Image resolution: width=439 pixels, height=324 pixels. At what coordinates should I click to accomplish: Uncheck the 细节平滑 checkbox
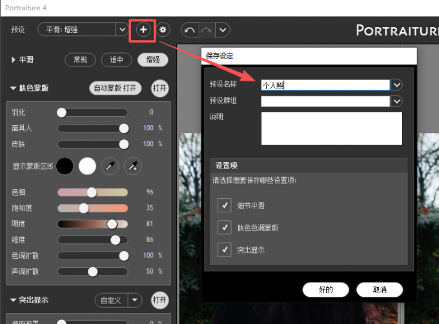224,205
